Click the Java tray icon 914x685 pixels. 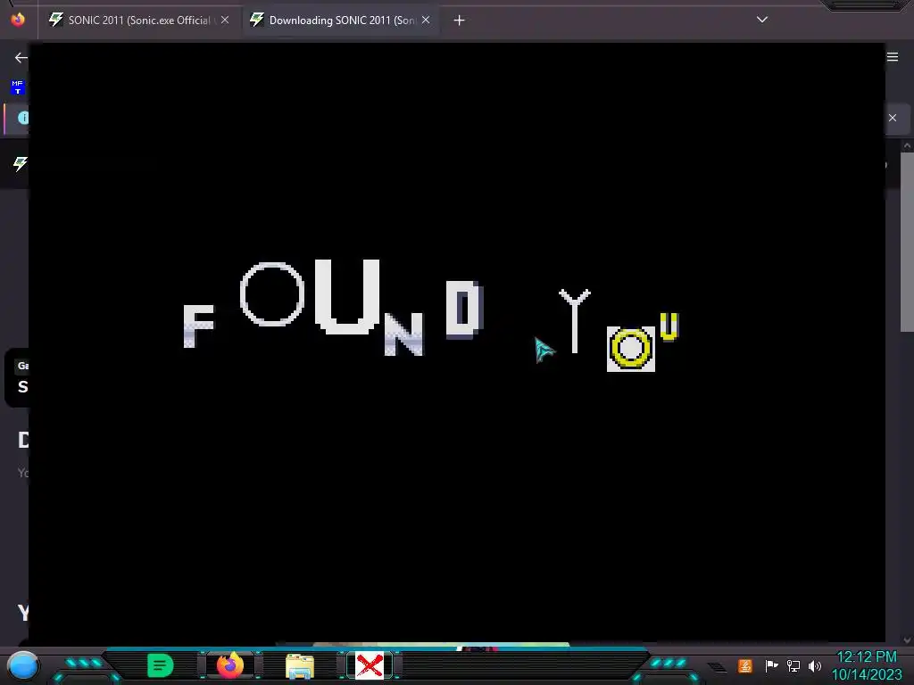(x=745, y=665)
